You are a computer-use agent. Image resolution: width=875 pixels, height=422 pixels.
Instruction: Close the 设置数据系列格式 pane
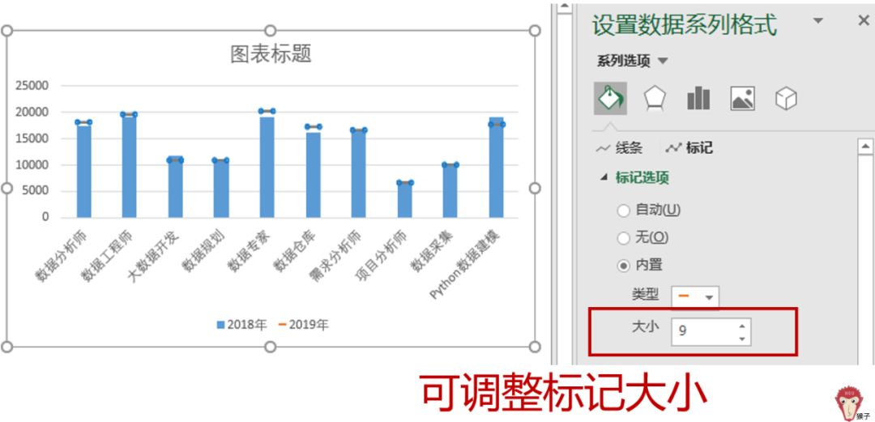(x=863, y=20)
